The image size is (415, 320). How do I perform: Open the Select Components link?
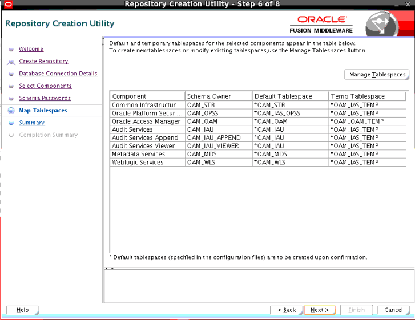[x=45, y=86]
